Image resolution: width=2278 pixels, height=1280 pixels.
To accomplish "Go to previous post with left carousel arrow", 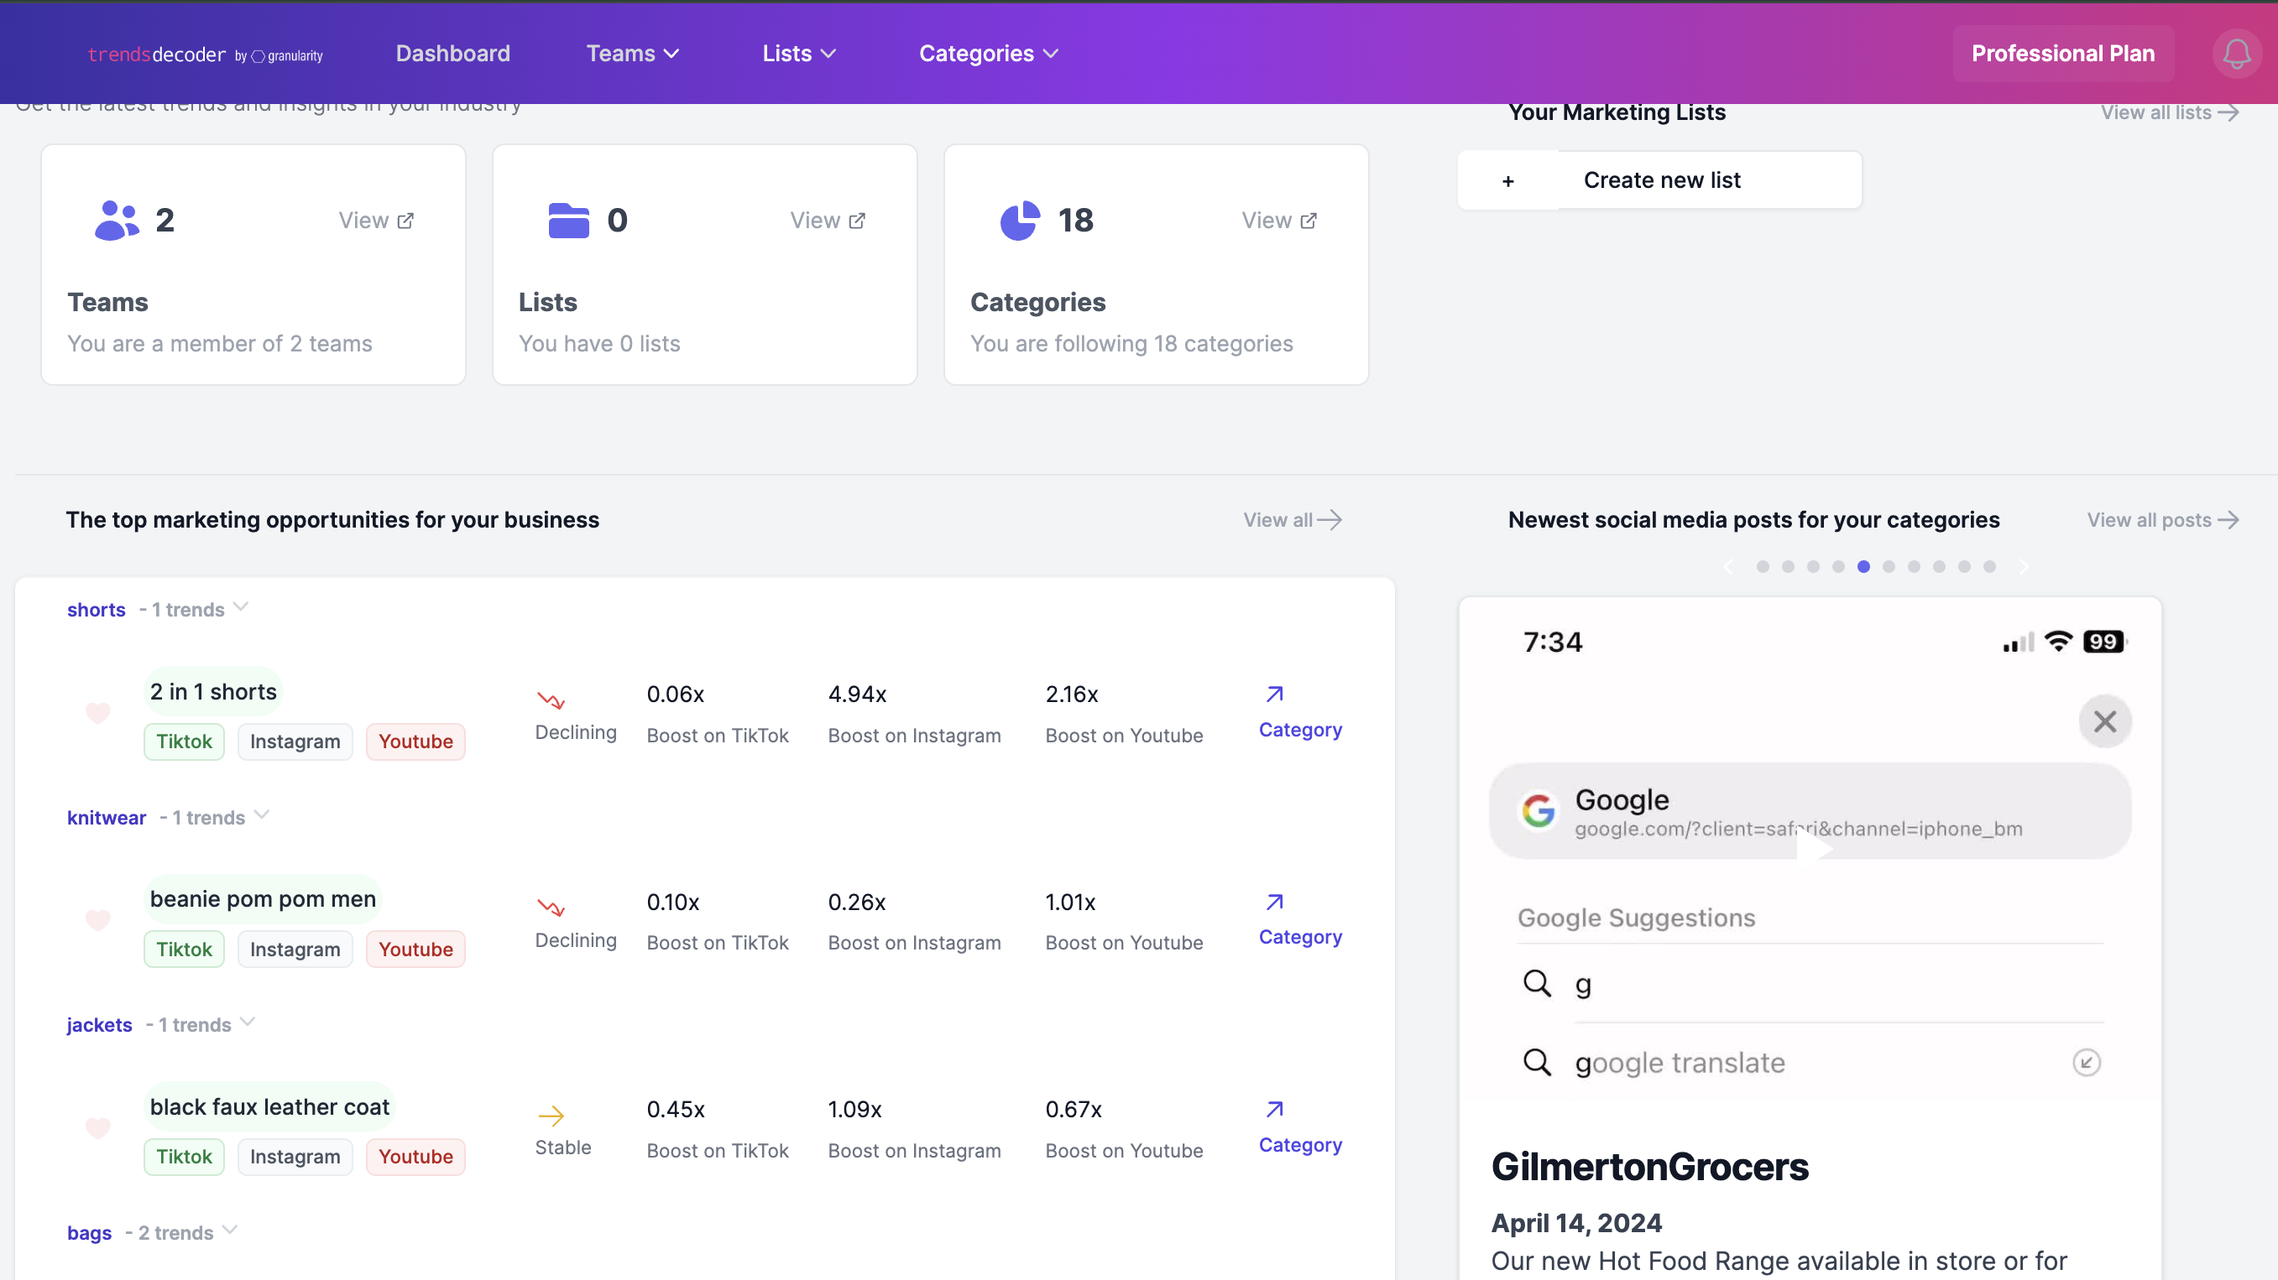I will (1728, 567).
